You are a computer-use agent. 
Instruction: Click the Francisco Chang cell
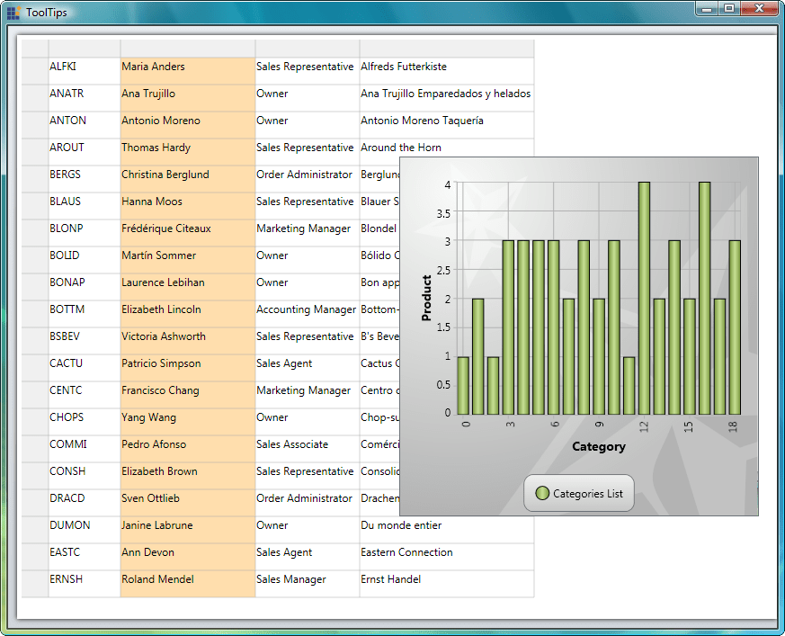188,396
